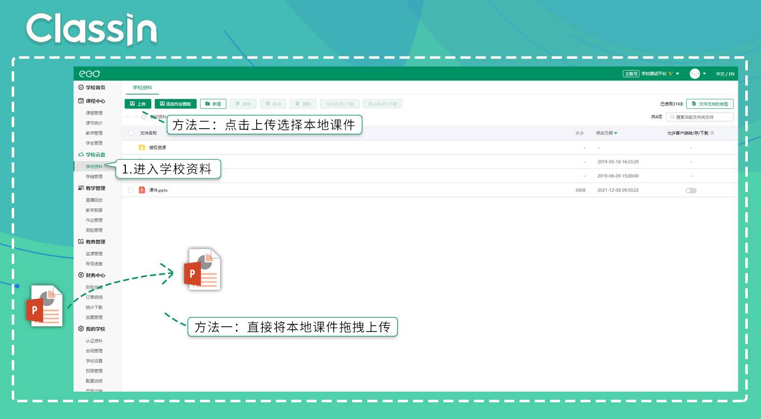761x419 pixels.
Task: Click the help icon beside 允许客户端转/存/下载
Action: pos(712,133)
